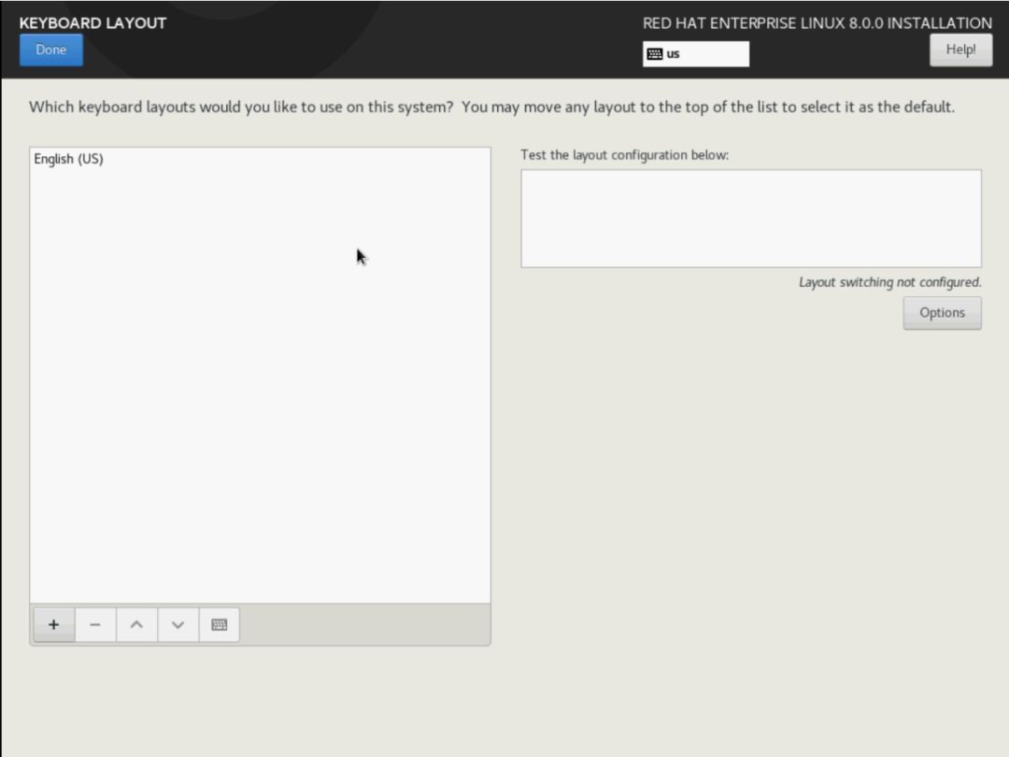The width and height of the screenshot is (1009, 757).
Task: Click the blue Done button
Action: pos(50,50)
